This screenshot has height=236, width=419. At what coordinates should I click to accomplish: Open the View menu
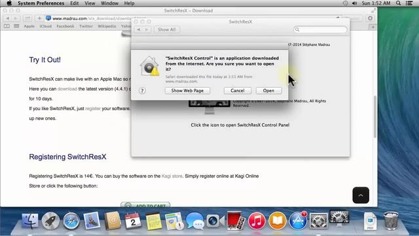pos(90,3)
